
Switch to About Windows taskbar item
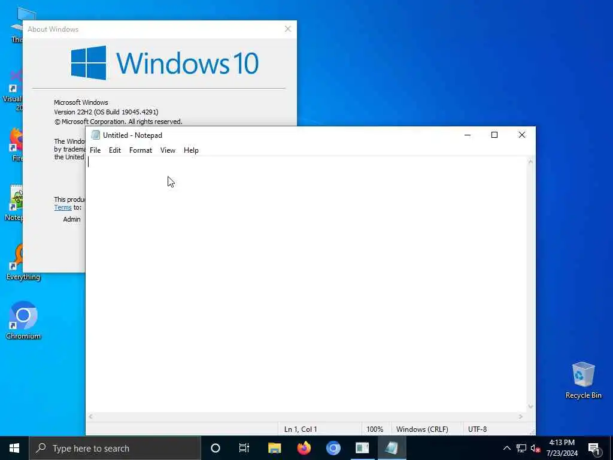pos(362,448)
